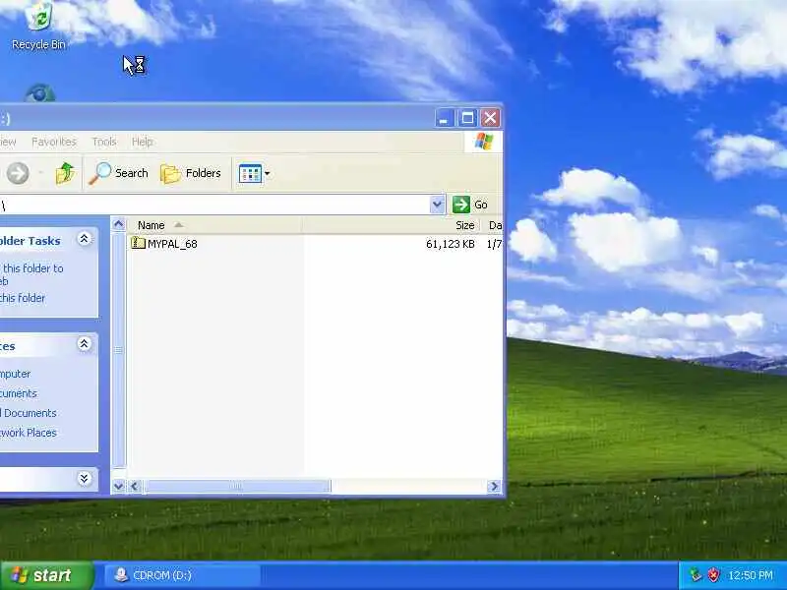This screenshot has height=590, width=787.
Task: Click Publish this folder to Web link
Action: [31, 274]
